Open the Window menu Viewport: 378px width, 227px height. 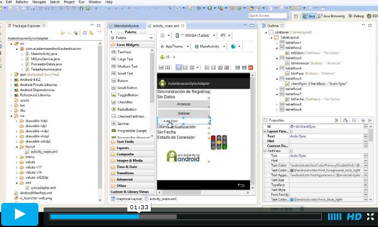pos(95,2)
